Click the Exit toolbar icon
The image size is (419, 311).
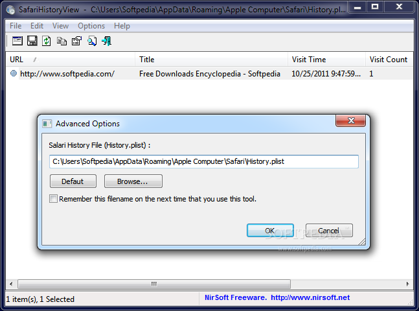coord(107,41)
